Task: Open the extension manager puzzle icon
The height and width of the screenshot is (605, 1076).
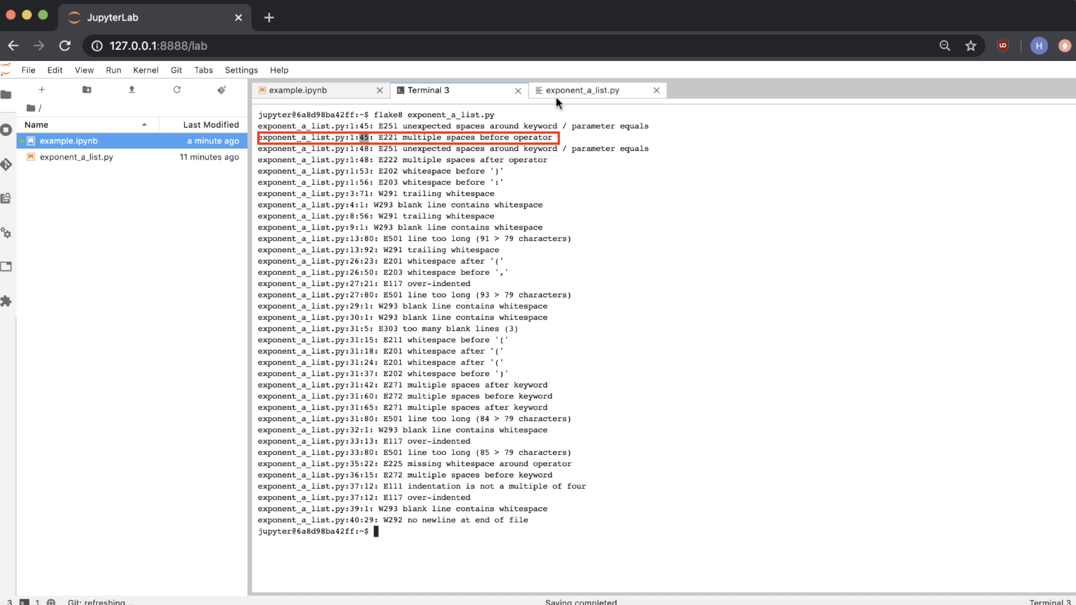Action: [6, 301]
